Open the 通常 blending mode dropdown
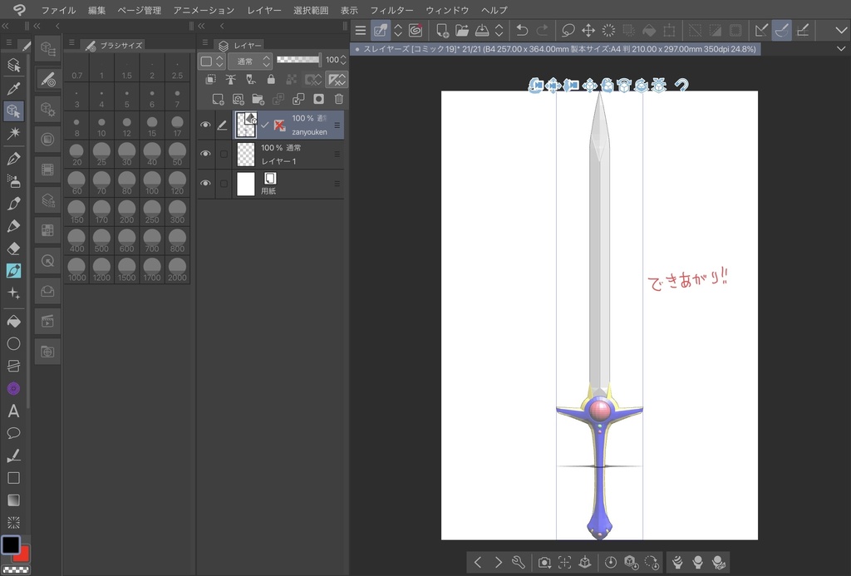This screenshot has width=851, height=576. pos(249,61)
